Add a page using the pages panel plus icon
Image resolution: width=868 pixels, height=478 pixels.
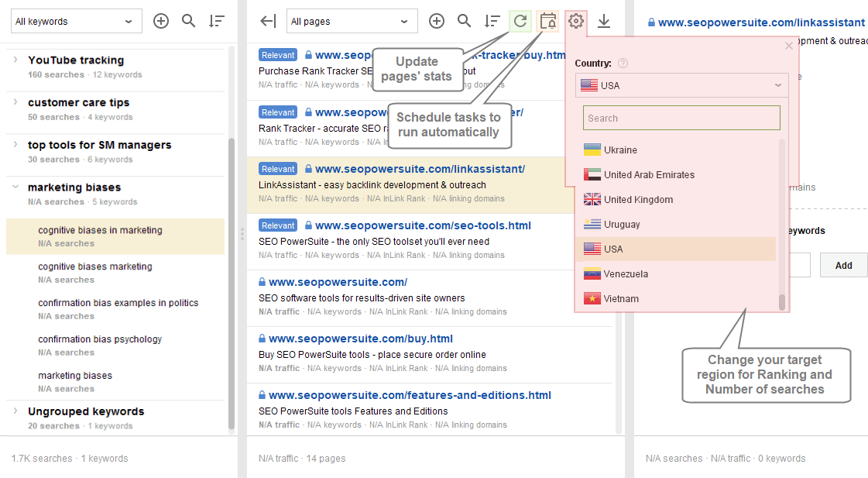(437, 21)
